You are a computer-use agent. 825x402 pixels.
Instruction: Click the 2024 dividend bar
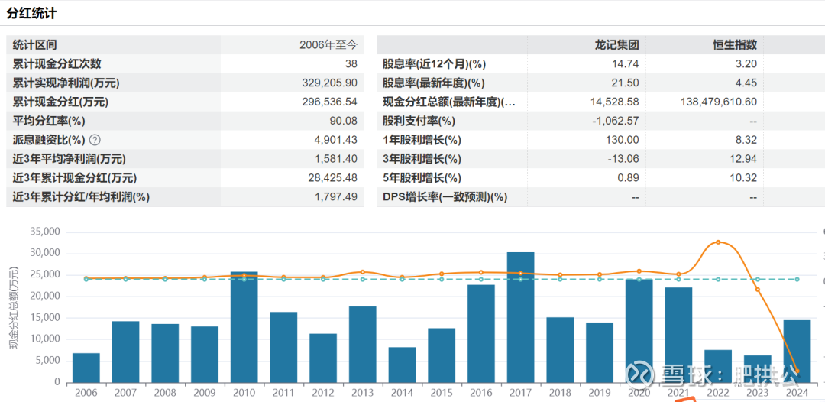[797, 352]
